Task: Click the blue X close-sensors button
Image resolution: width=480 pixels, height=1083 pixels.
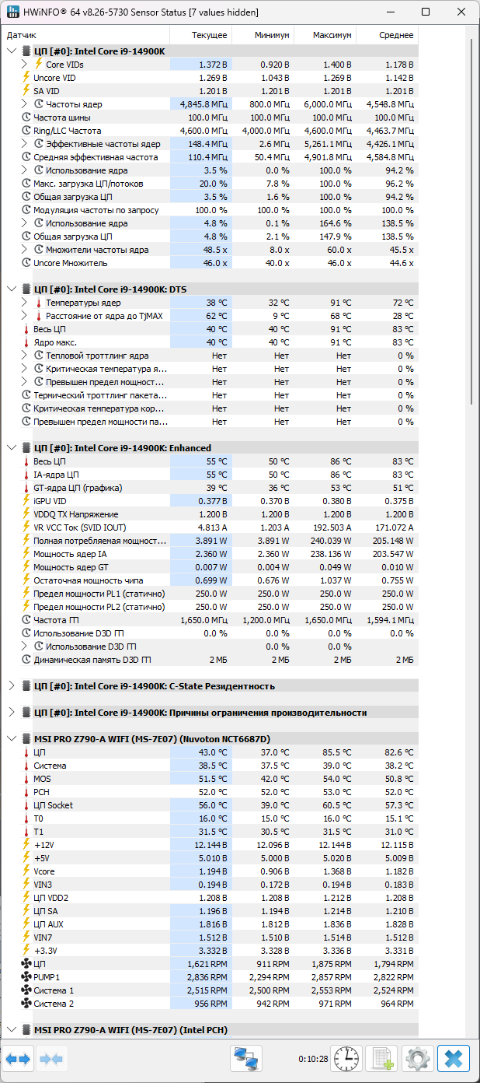Action: (x=454, y=1059)
